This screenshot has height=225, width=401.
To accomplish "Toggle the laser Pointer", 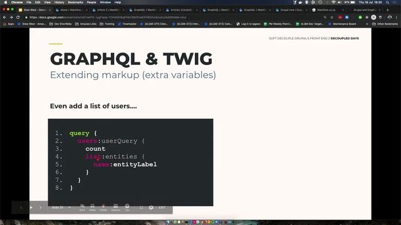I will click(x=103, y=207).
